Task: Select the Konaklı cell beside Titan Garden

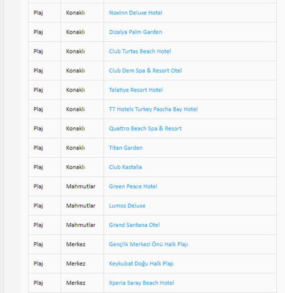Action: 75,148
